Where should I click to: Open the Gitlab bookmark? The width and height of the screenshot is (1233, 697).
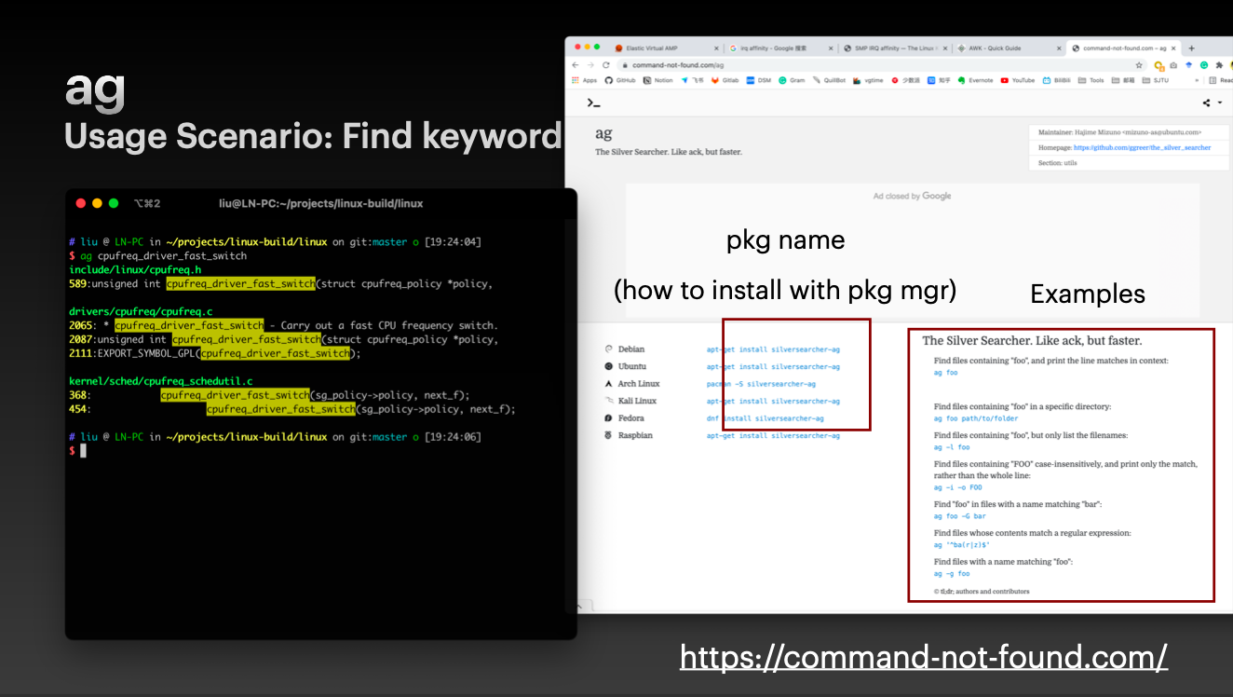coord(725,80)
